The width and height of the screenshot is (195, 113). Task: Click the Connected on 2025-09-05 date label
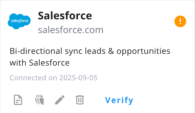[x=54, y=78]
